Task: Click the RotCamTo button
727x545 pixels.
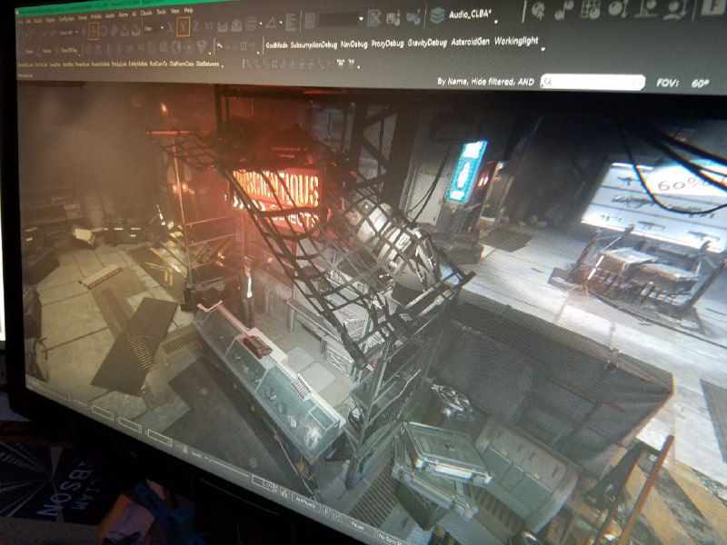Action: (158, 64)
